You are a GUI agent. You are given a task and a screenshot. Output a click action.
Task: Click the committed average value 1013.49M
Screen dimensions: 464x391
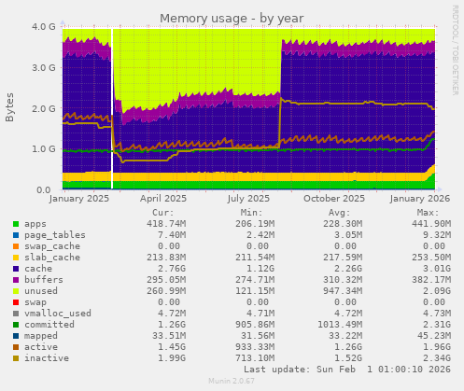(340, 325)
